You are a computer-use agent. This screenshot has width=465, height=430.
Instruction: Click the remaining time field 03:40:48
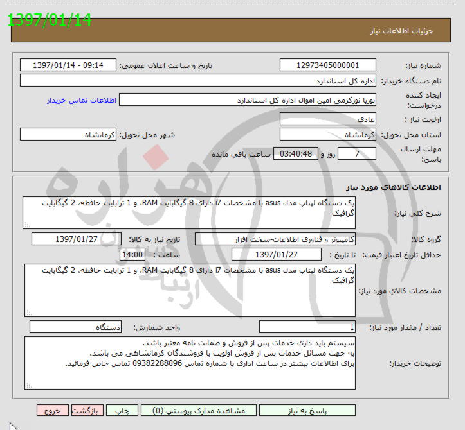(x=295, y=153)
